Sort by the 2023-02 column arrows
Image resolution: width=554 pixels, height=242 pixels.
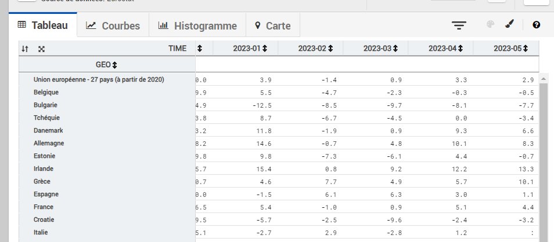[x=330, y=49]
